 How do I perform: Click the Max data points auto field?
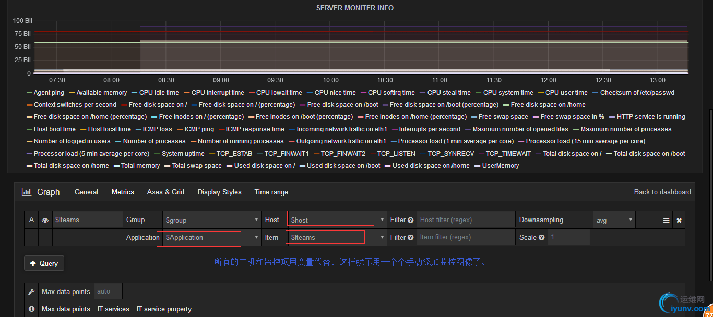[x=108, y=291]
